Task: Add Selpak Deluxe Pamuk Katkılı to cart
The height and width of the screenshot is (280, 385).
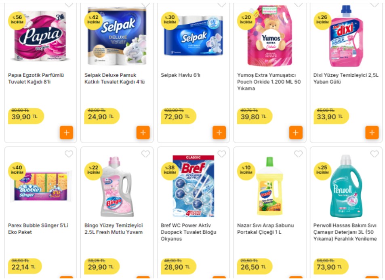Action: pos(143,132)
